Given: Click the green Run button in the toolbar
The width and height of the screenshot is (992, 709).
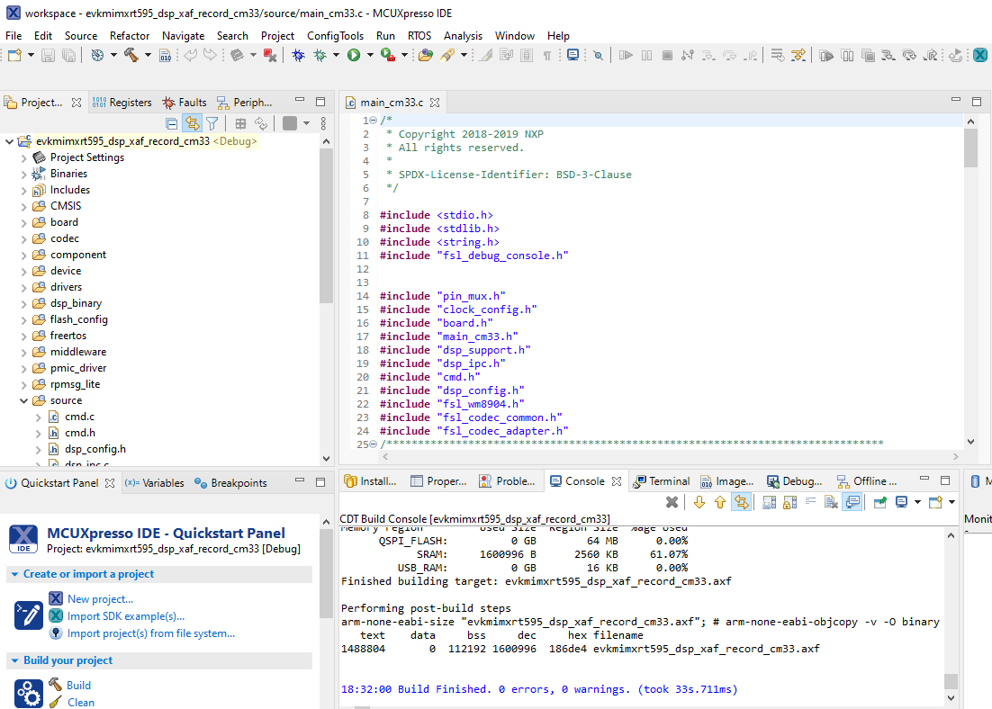Looking at the screenshot, I should tap(354, 55).
